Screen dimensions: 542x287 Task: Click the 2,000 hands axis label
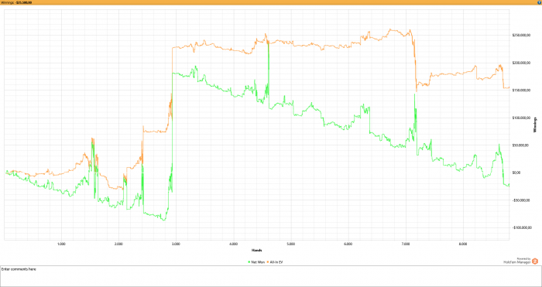(x=118, y=244)
